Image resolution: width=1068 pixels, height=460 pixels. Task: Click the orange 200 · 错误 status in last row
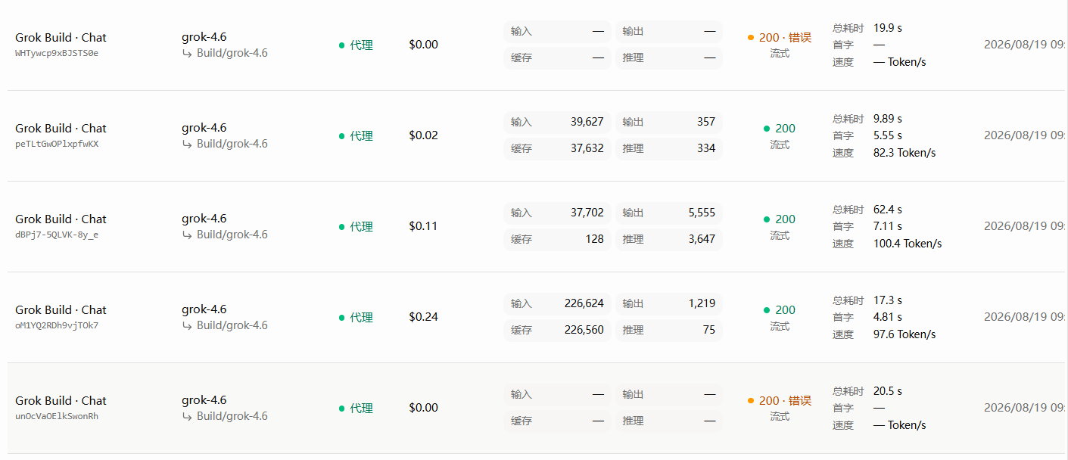click(x=780, y=401)
